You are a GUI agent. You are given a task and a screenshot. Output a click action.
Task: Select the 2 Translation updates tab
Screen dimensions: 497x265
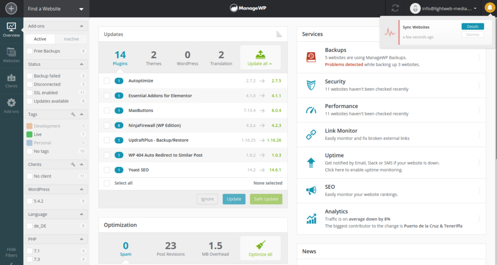(x=221, y=58)
